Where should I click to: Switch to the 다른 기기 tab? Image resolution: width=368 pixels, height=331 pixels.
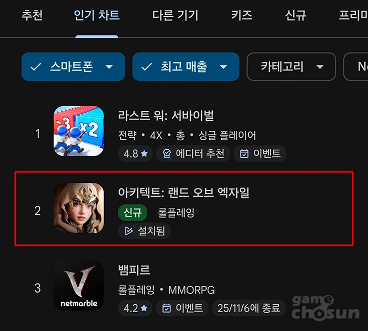[x=175, y=15]
